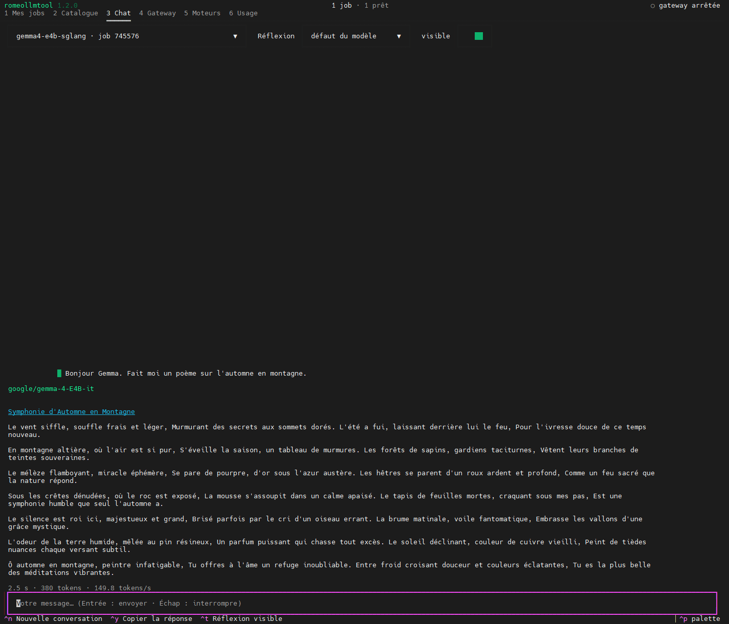Click the 'romeollmtool 1.2.0' app title

[x=41, y=6]
